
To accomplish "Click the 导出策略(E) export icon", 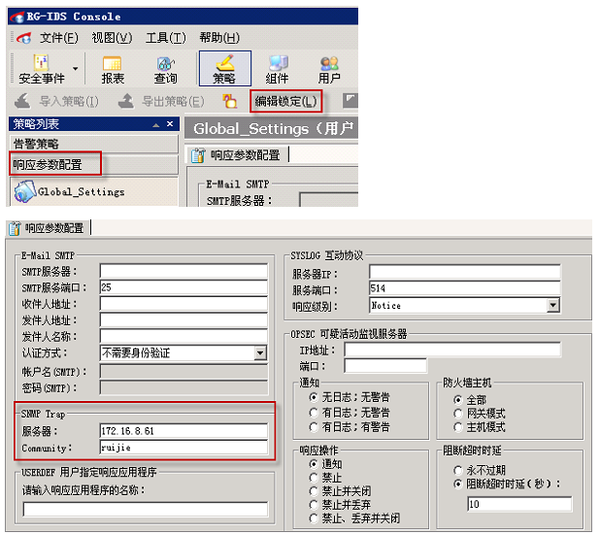I will pos(126,101).
